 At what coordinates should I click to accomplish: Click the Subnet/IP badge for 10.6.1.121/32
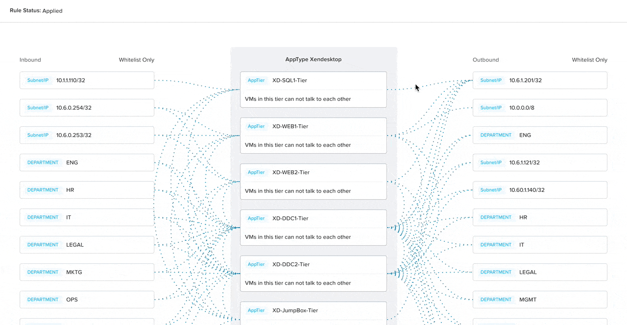(491, 162)
